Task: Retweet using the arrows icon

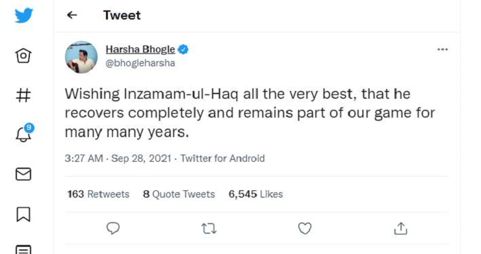Action: point(209,229)
